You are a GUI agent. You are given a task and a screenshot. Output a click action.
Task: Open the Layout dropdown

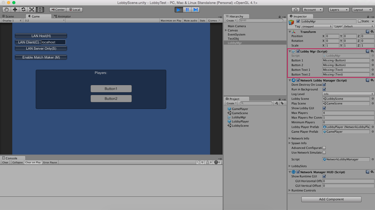(x=362, y=10)
